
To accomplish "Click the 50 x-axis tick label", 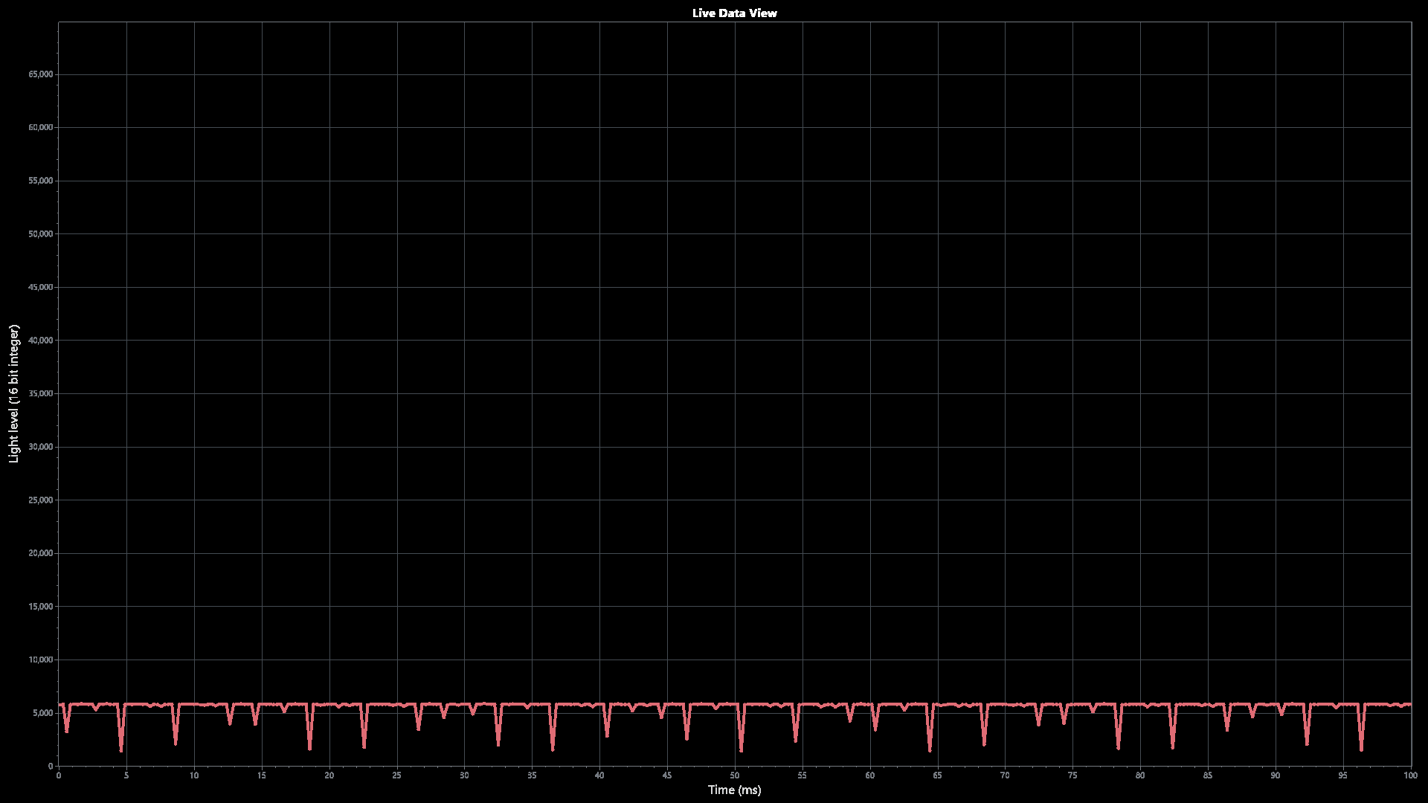I will coord(734,775).
